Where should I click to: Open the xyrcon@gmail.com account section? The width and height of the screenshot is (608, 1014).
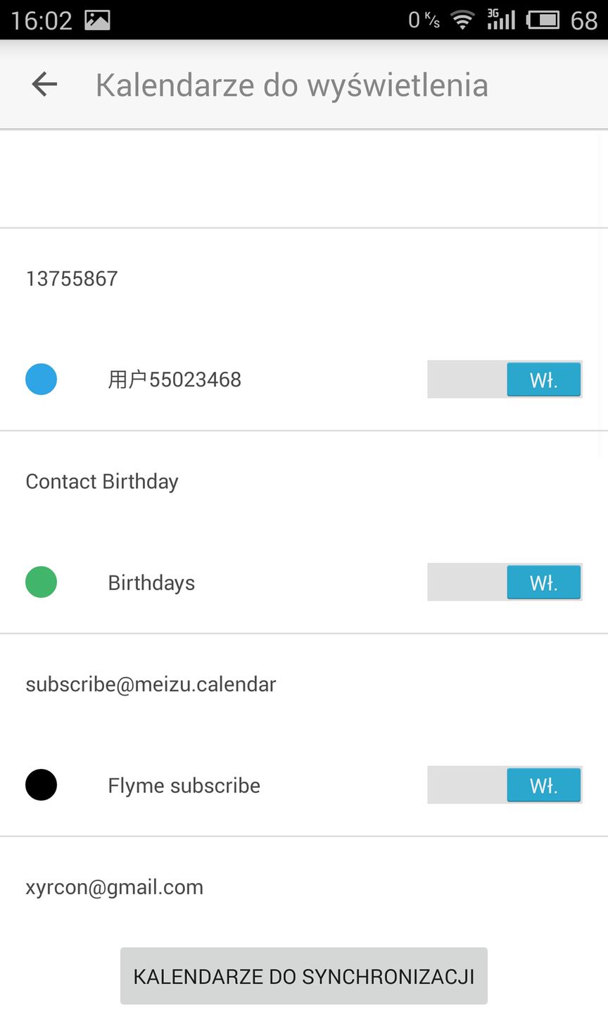[x=114, y=887]
